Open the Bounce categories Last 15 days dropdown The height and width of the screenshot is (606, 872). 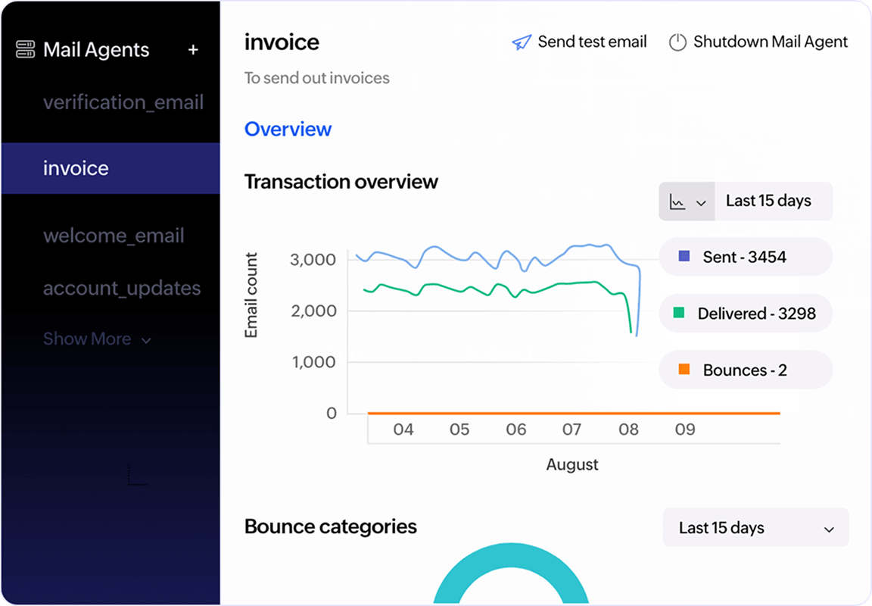pyautogui.click(x=755, y=528)
